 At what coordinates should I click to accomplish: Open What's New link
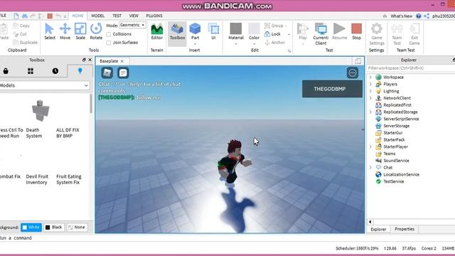point(401,16)
